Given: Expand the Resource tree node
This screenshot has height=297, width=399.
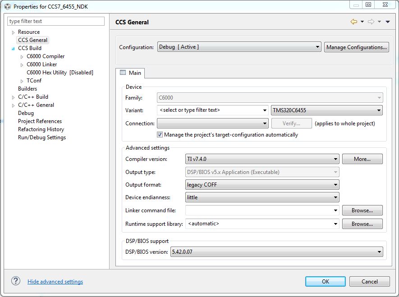Looking at the screenshot, I should (13, 32).
